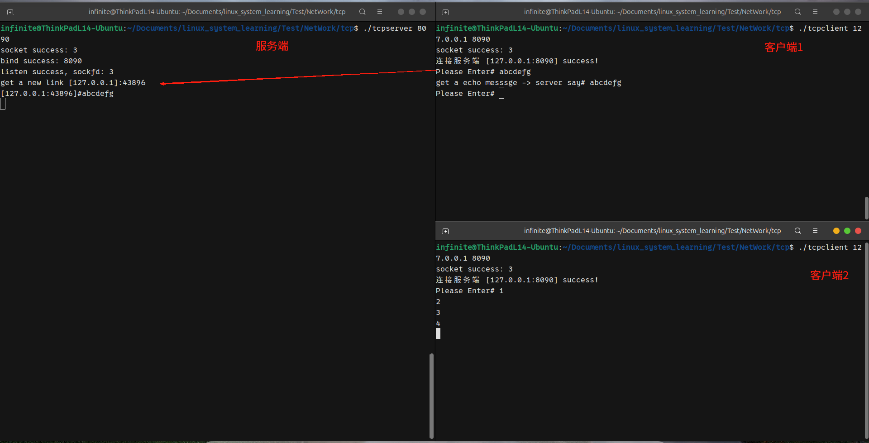The image size is (869, 443).
Task: Open the server terminal hamburger menu
Action: click(380, 12)
